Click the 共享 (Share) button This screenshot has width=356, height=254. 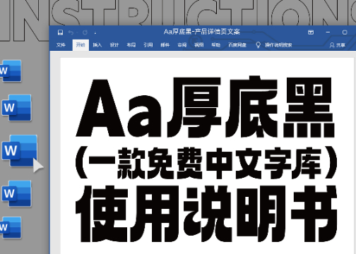tap(338, 44)
